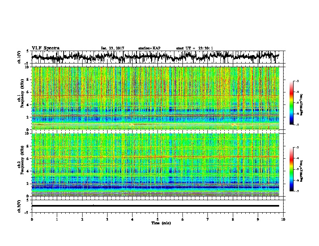
Task: Click the time axis tick label '5'
Action: coord(157,219)
